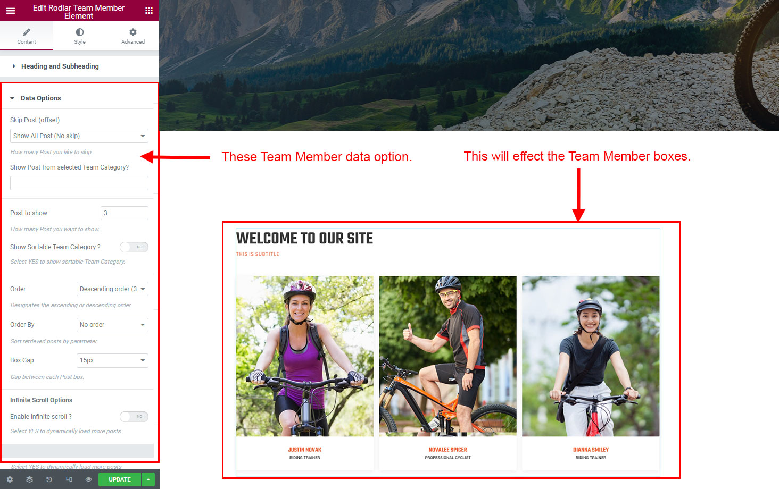Screen dimensions: 779x489
Task: Toggle Show Sortable Team Category switch
Action: pos(134,247)
